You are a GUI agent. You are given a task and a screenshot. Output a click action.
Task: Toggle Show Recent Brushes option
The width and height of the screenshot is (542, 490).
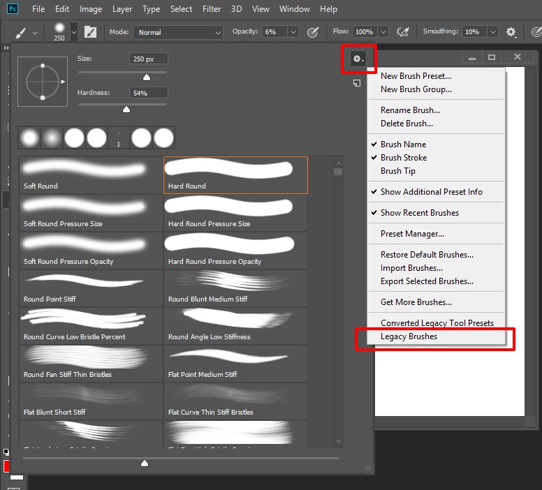436,213
